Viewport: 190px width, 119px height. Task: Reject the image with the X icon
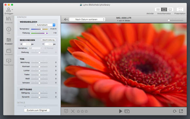pyautogui.click(x=73, y=111)
